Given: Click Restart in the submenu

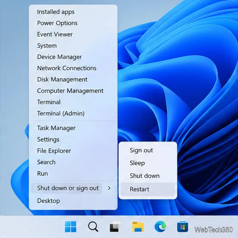Looking at the screenshot, I should coord(148,189).
